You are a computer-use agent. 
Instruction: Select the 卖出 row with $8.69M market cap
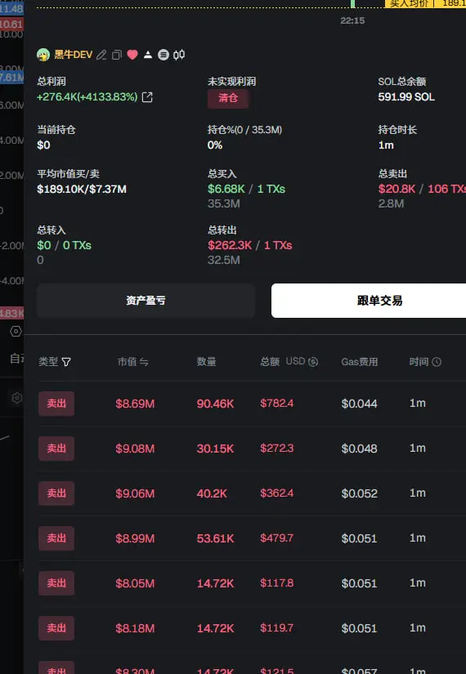(x=252, y=404)
